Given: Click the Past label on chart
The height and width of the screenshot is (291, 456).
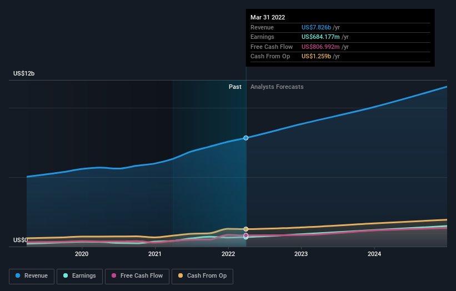Looking at the screenshot, I should 235,87.
